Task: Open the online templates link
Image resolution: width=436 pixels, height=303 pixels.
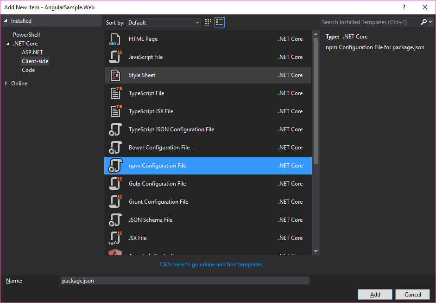Action: pyautogui.click(x=211, y=264)
